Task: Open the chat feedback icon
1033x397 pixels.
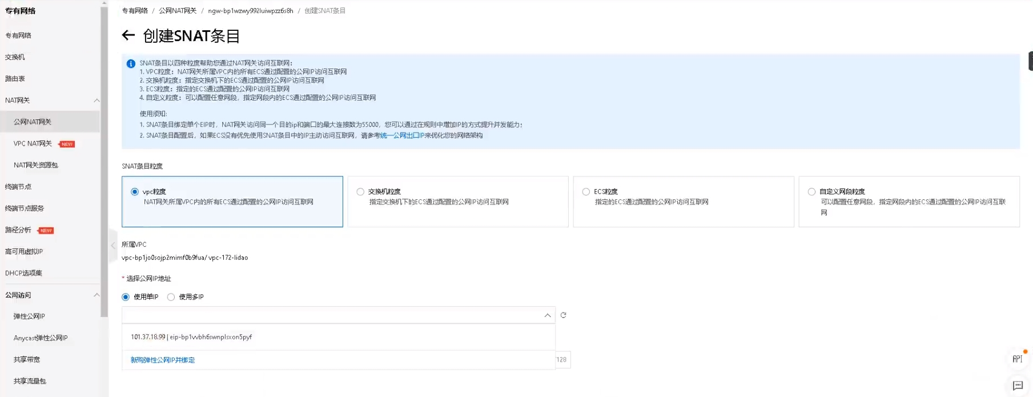Action: 1017,386
